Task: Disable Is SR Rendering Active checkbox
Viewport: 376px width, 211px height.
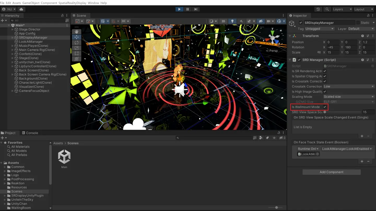Action: [325, 71]
